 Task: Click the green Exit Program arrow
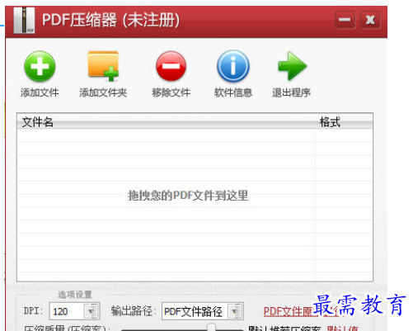[292, 66]
